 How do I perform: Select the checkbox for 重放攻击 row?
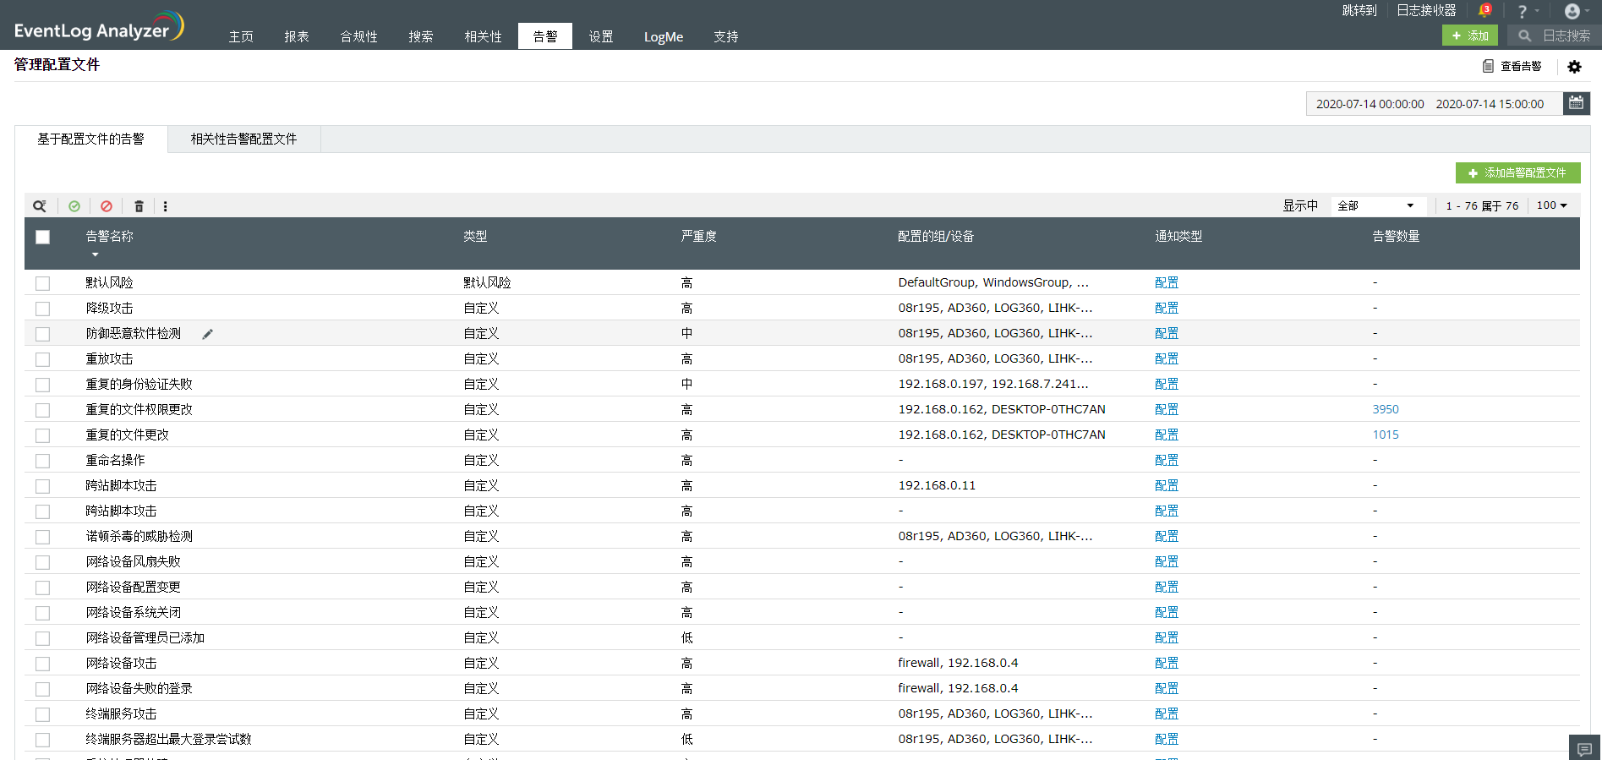click(43, 359)
